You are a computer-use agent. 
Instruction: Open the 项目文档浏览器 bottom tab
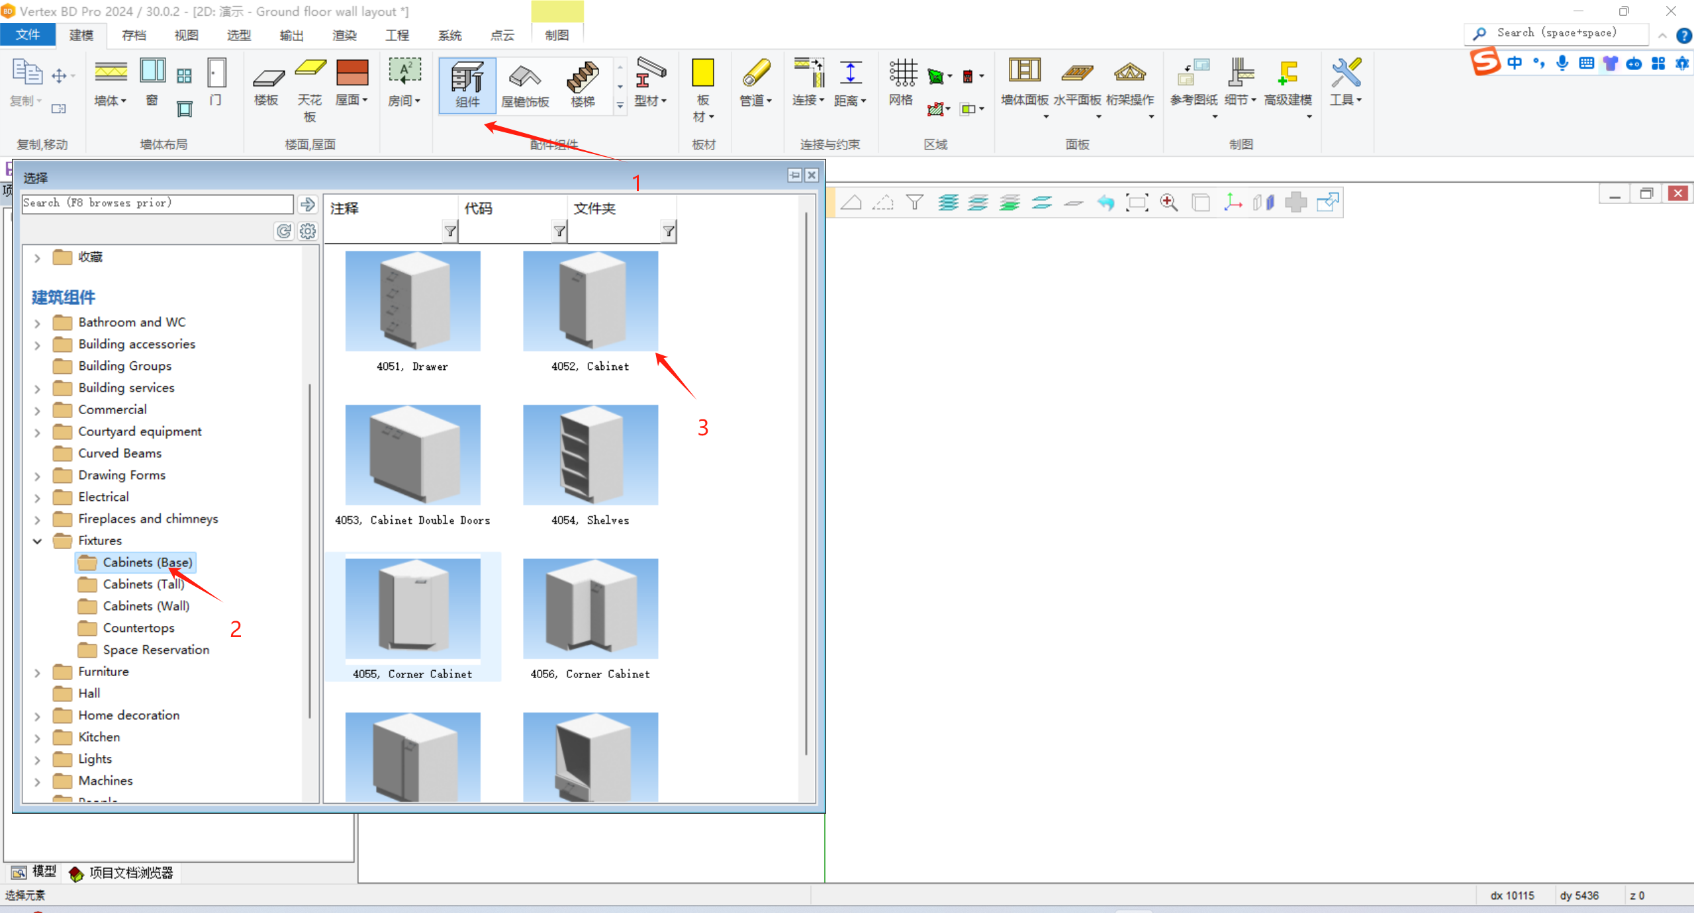click(121, 873)
